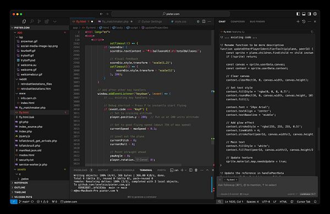Split the editor with the split icon
Screen dimensions: 330x214
coord(204,21)
